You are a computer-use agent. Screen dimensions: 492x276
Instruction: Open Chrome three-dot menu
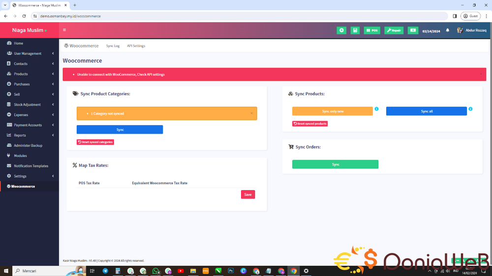pos(487,16)
